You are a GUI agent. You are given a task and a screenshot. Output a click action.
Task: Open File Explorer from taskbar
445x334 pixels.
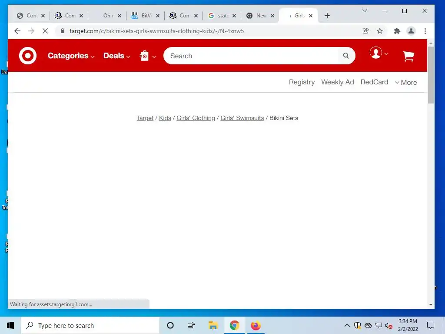(213, 325)
